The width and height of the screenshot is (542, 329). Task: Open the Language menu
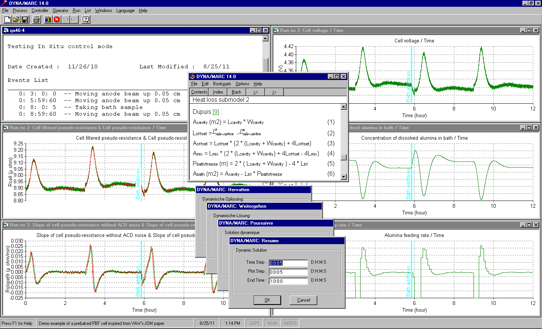(x=125, y=11)
